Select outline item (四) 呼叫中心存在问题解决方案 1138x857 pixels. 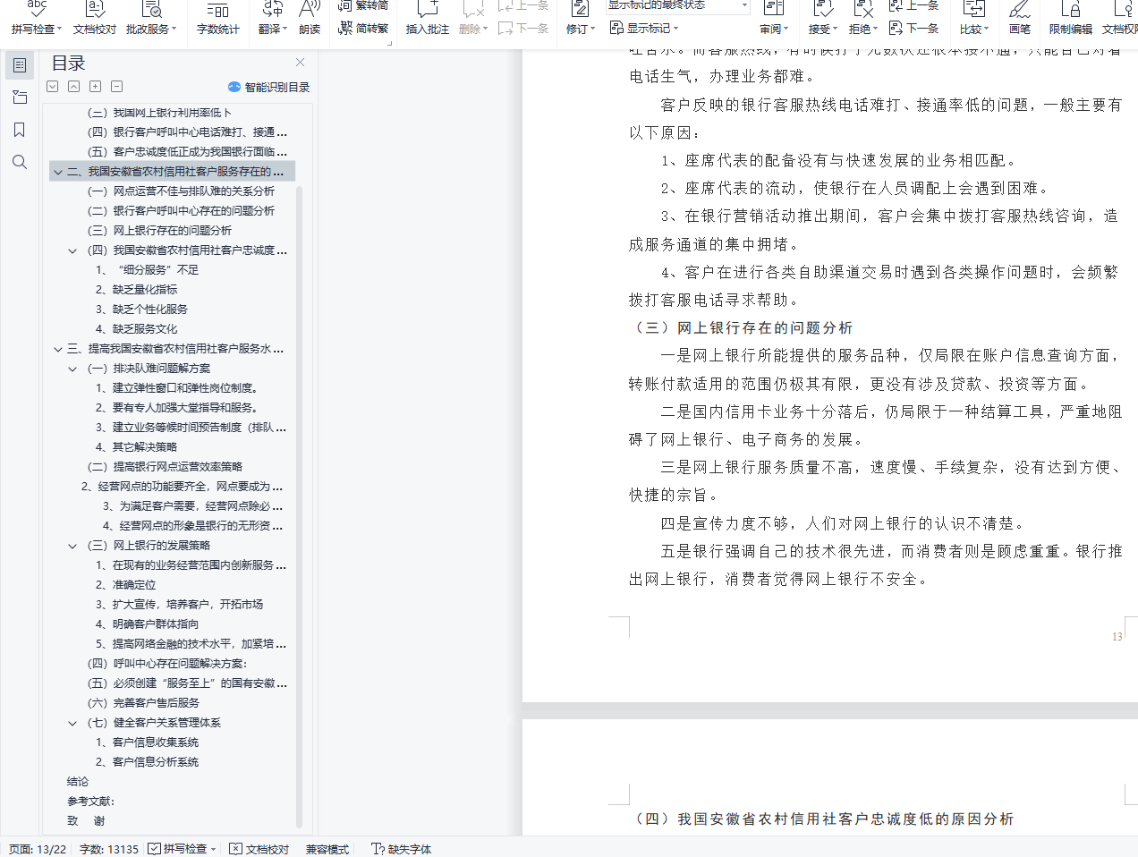(x=167, y=664)
